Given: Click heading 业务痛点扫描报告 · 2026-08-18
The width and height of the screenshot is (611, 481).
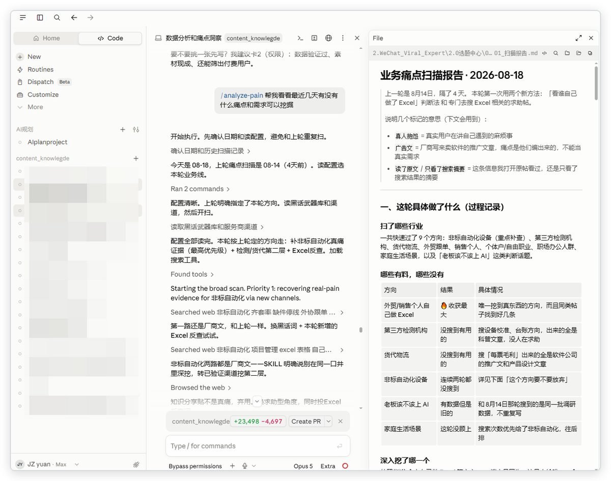Looking at the screenshot, I should pyautogui.click(x=452, y=76).
